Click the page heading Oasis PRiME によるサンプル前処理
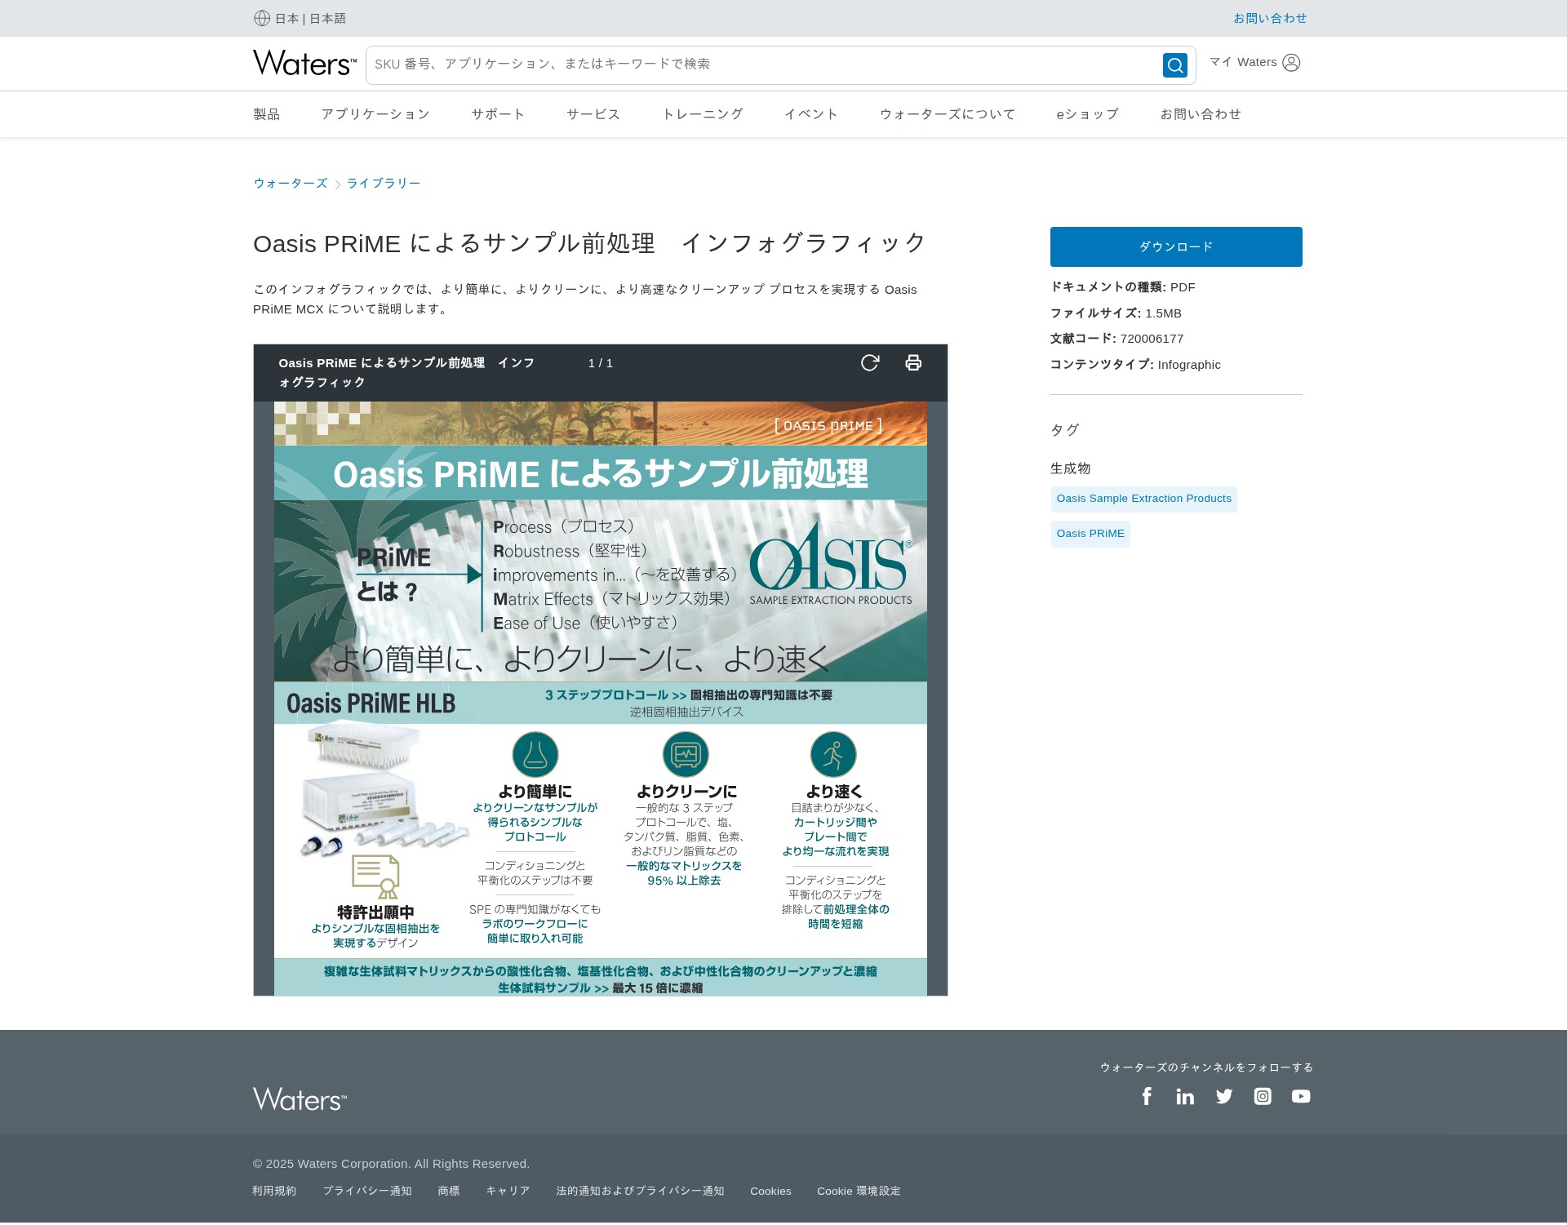The image size is (1567, 1225). 589,243
